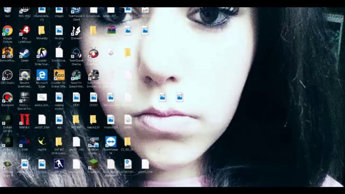Open the TeamViewer 14 shortcut
Image resolution: width=345 pixels, height=194 pixels.
[110, 142]
